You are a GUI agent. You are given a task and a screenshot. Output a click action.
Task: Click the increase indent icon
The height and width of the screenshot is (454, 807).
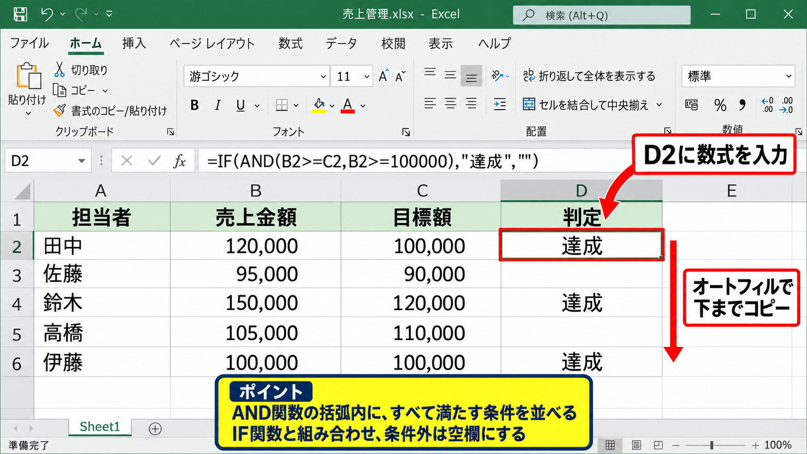pos(500,104)
